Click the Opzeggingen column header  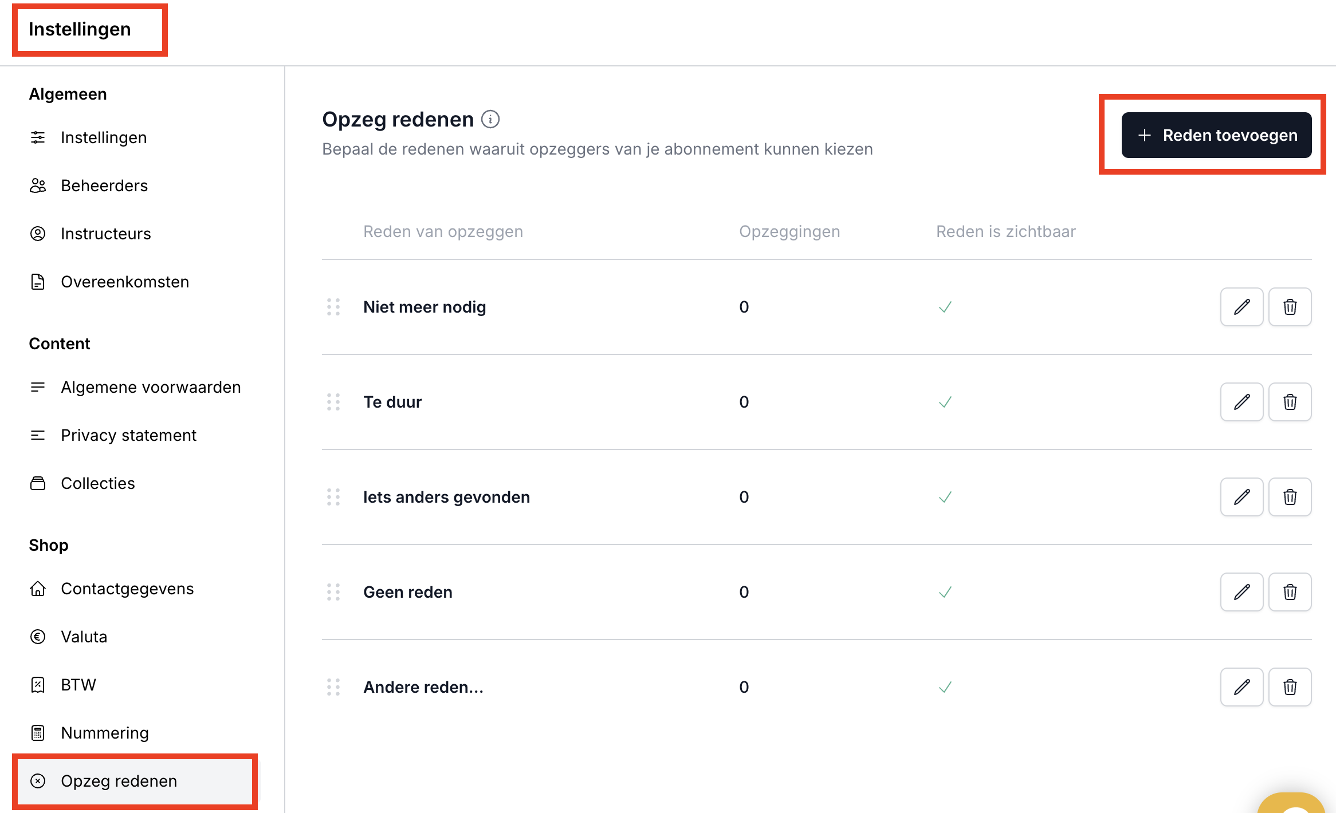789,231
